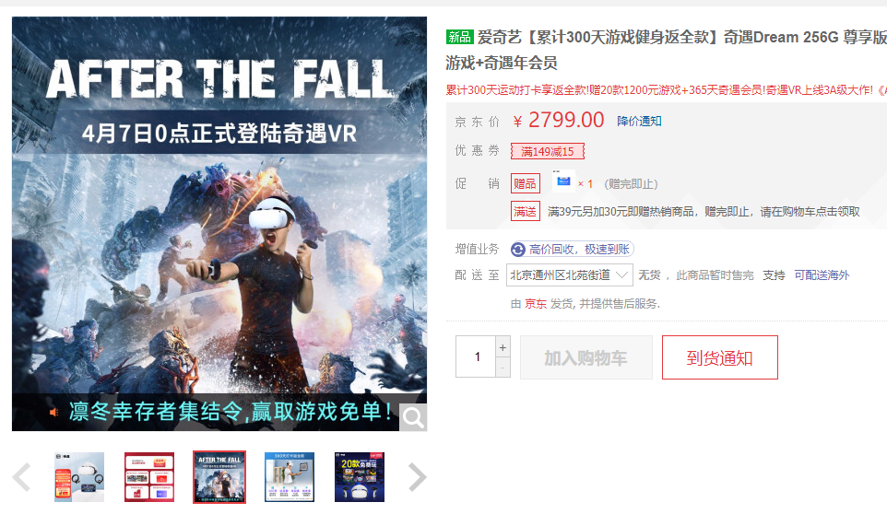Image resolution: width=887 pixels, height=514 pixels.
Task: Click the magnifier zoom icon on product image
Action: 413,417
